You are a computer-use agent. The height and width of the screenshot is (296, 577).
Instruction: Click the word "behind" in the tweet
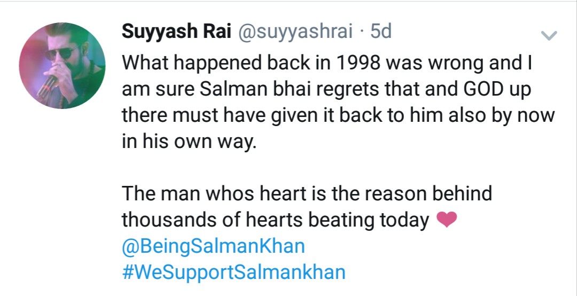[462, 193]
